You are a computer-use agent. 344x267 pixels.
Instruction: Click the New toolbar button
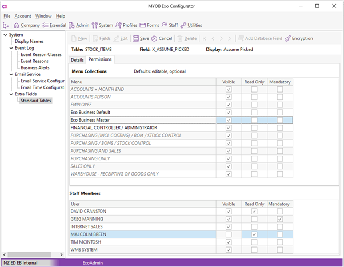coord(79,39)
